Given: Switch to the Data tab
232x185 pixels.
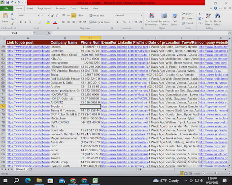Looking at the screenshot, I should pyautogui.click(x=73, y=9).
